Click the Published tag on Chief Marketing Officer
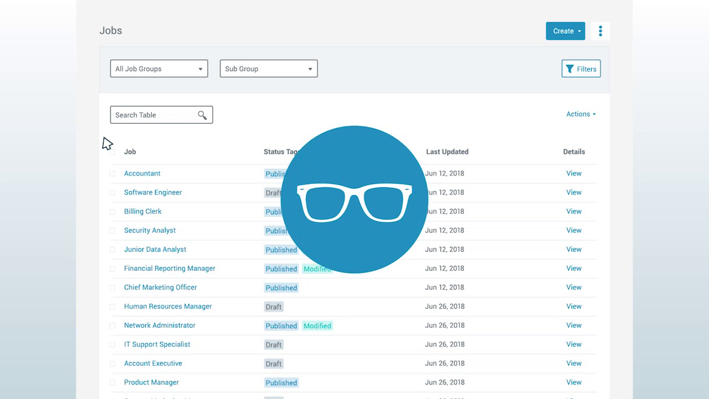Image resolution: width=709 pixels, height=399 pixels. 281,288
